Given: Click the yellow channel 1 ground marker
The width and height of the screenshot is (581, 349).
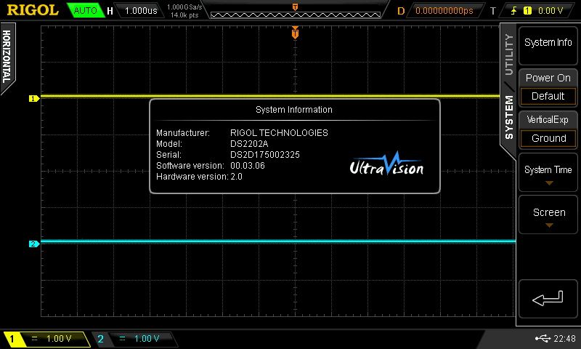Looking at the screenshot, I should [34, 99].
